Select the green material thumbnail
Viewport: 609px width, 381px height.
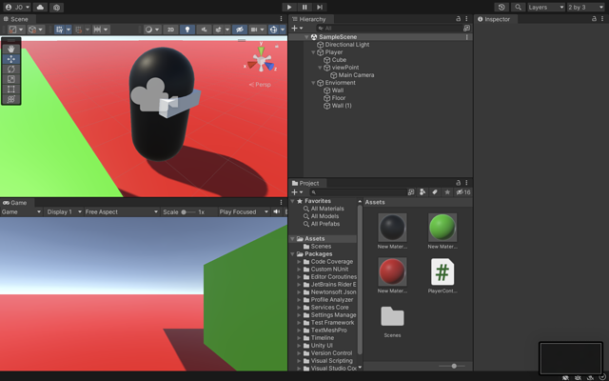(442, 227)
